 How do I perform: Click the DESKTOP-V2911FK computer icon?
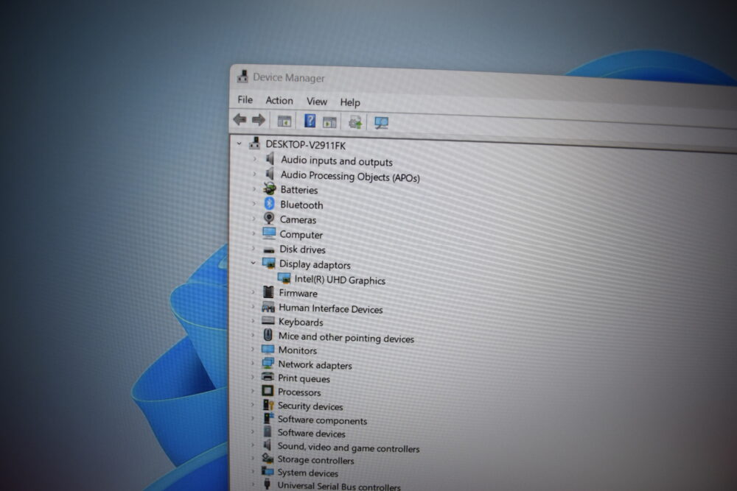point(255,143)
